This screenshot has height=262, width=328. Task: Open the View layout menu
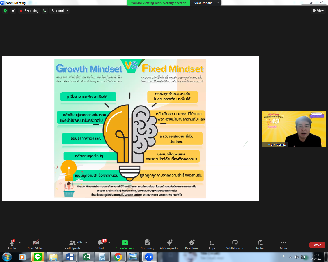pyautogui.click(x=318, y=11)
